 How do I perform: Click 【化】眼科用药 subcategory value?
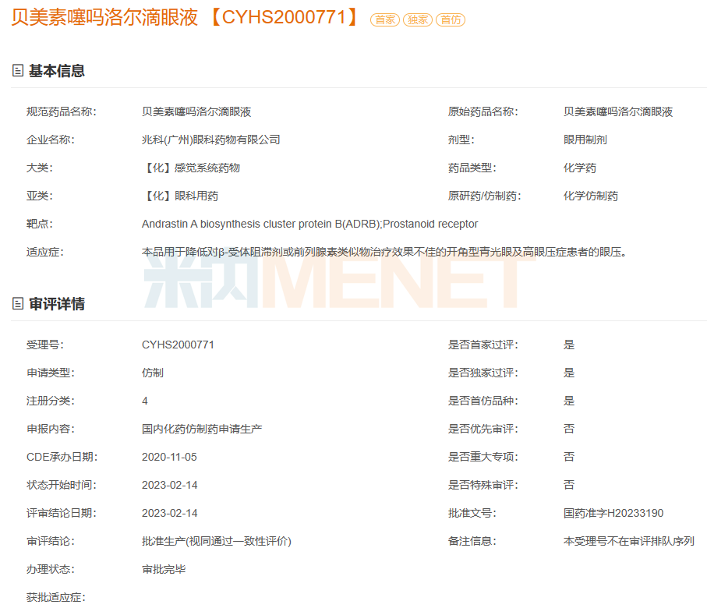[180, 196]
